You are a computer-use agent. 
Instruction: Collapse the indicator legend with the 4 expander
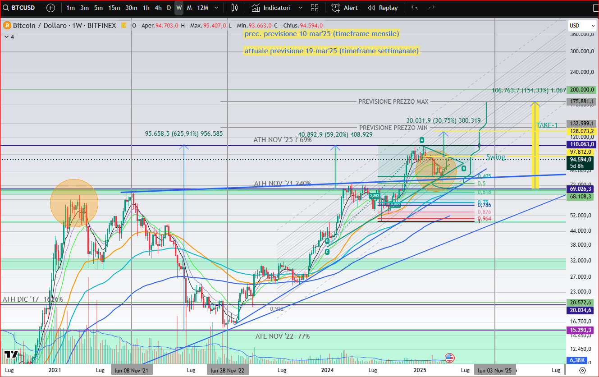coord(8,36)
